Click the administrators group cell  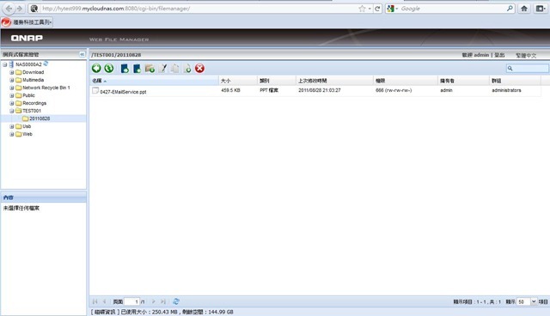click(506, 90)
